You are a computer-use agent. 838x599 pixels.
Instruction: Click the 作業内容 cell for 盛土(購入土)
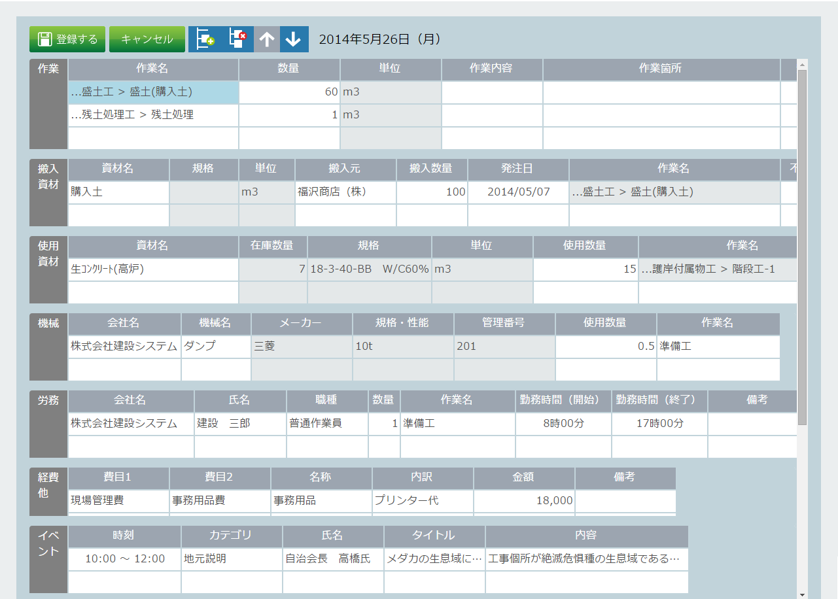tap(492, 92)
